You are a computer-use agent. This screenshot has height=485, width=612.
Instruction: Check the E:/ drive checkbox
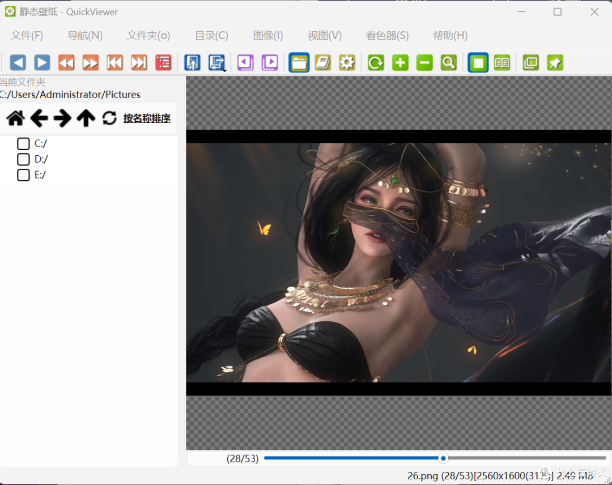click(23, 175)
